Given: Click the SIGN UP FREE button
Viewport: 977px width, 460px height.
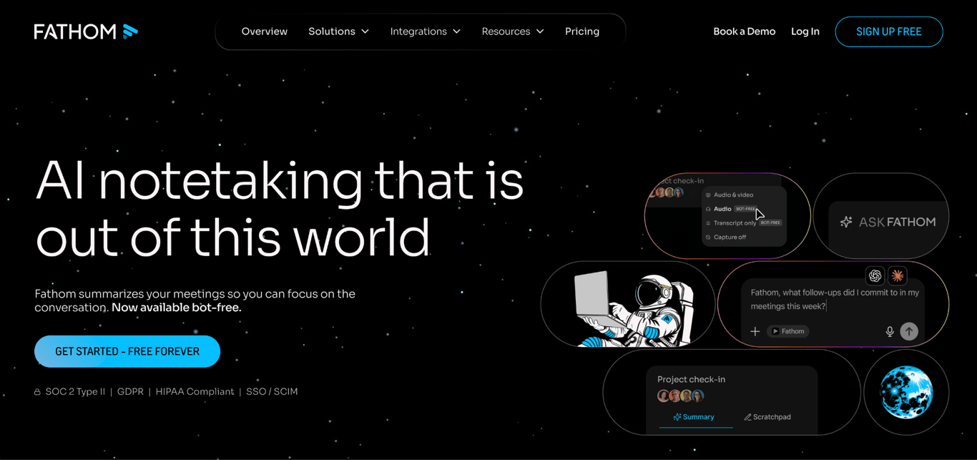Looking at the screenshot, I should 889,31.
